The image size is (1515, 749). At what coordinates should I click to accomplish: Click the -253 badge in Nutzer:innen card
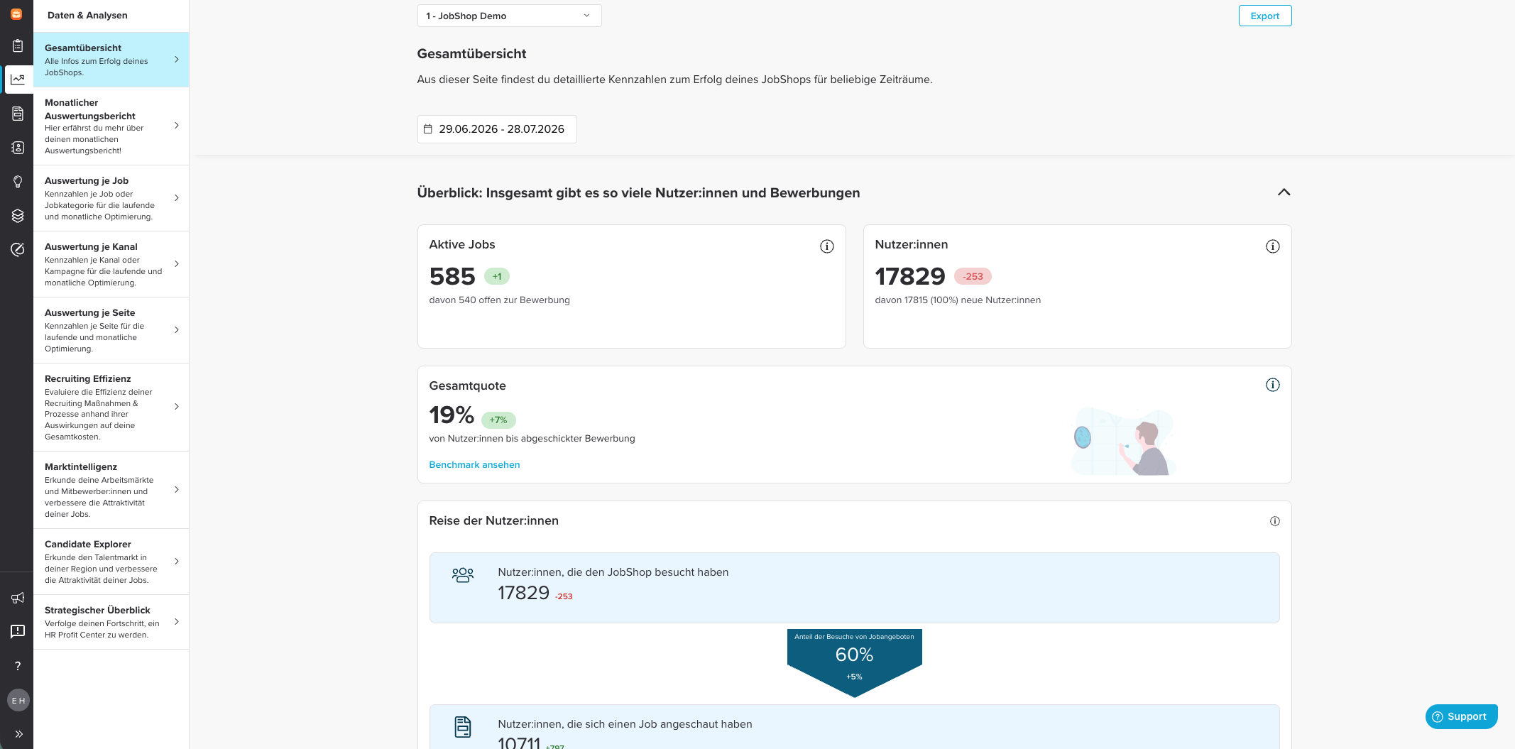pos(973,276)
